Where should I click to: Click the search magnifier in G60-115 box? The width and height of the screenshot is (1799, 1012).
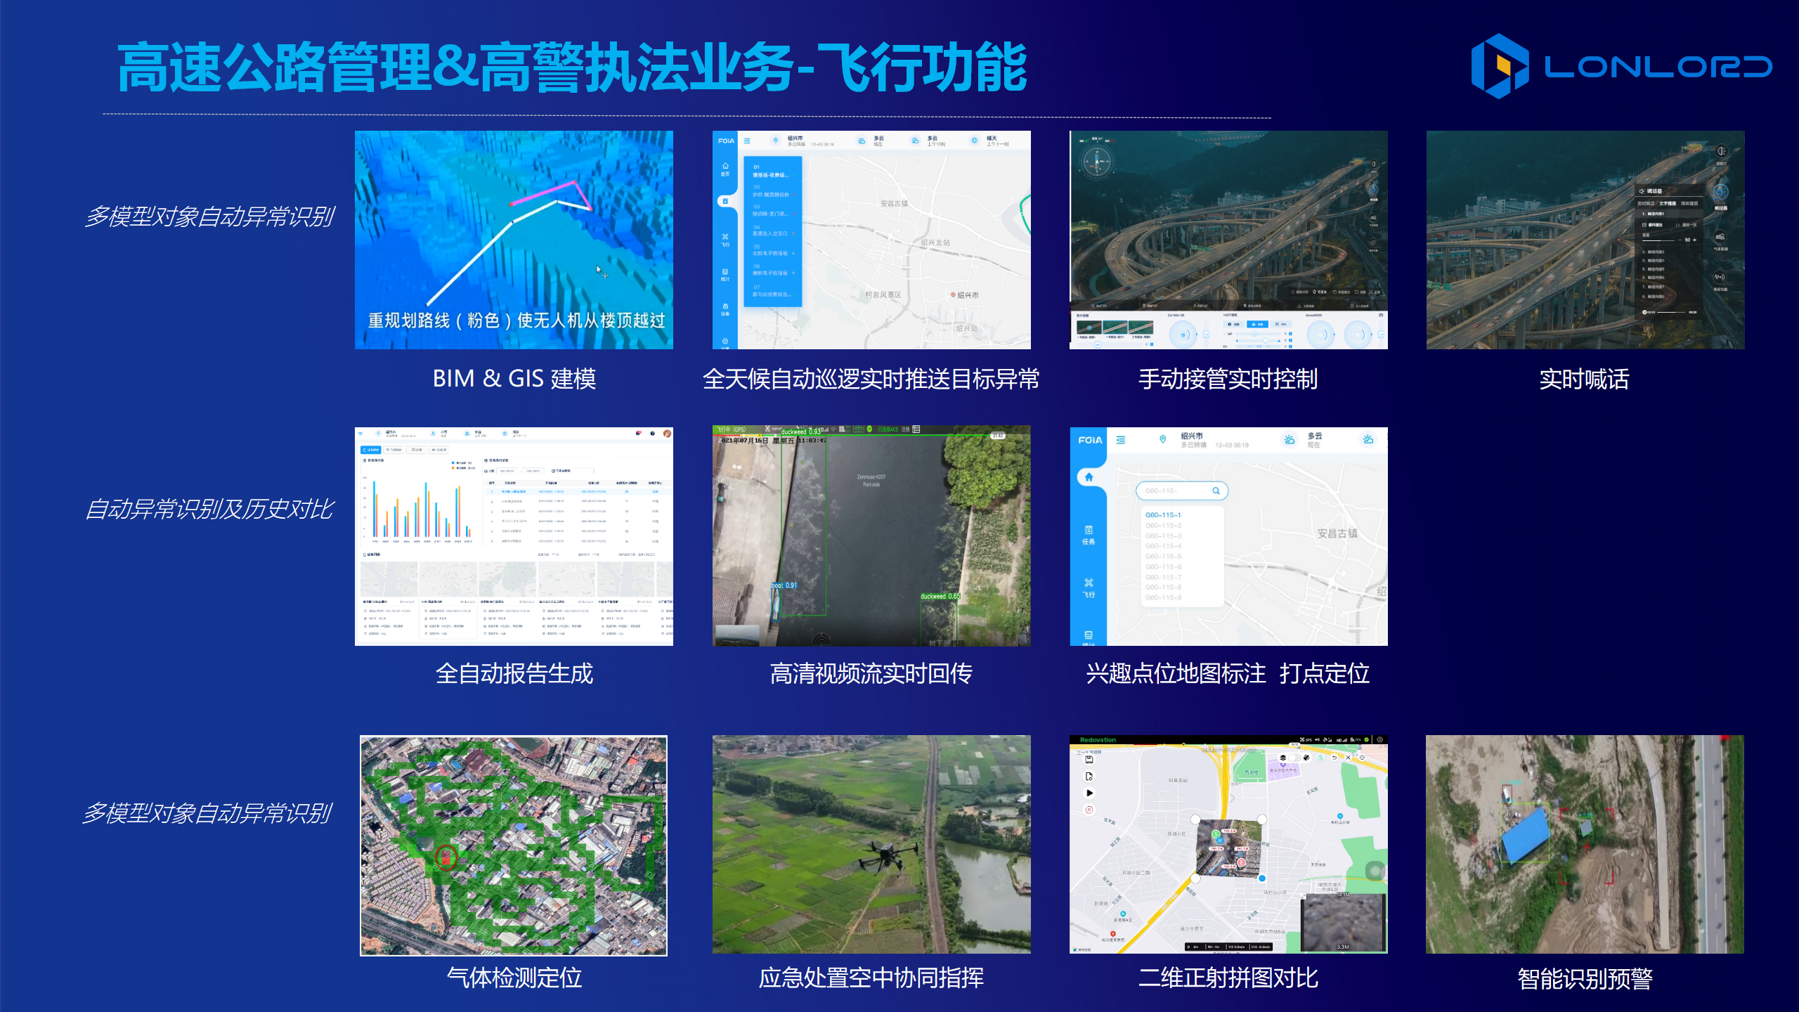tap(1216, 491)
